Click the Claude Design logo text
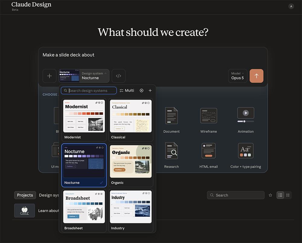 [31, 5]
